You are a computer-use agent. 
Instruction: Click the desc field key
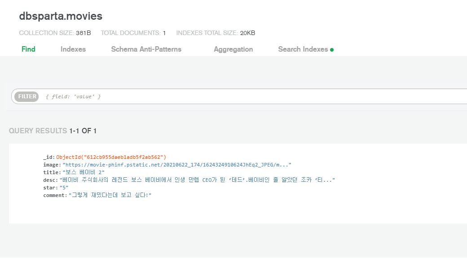[x=50, y=180]
